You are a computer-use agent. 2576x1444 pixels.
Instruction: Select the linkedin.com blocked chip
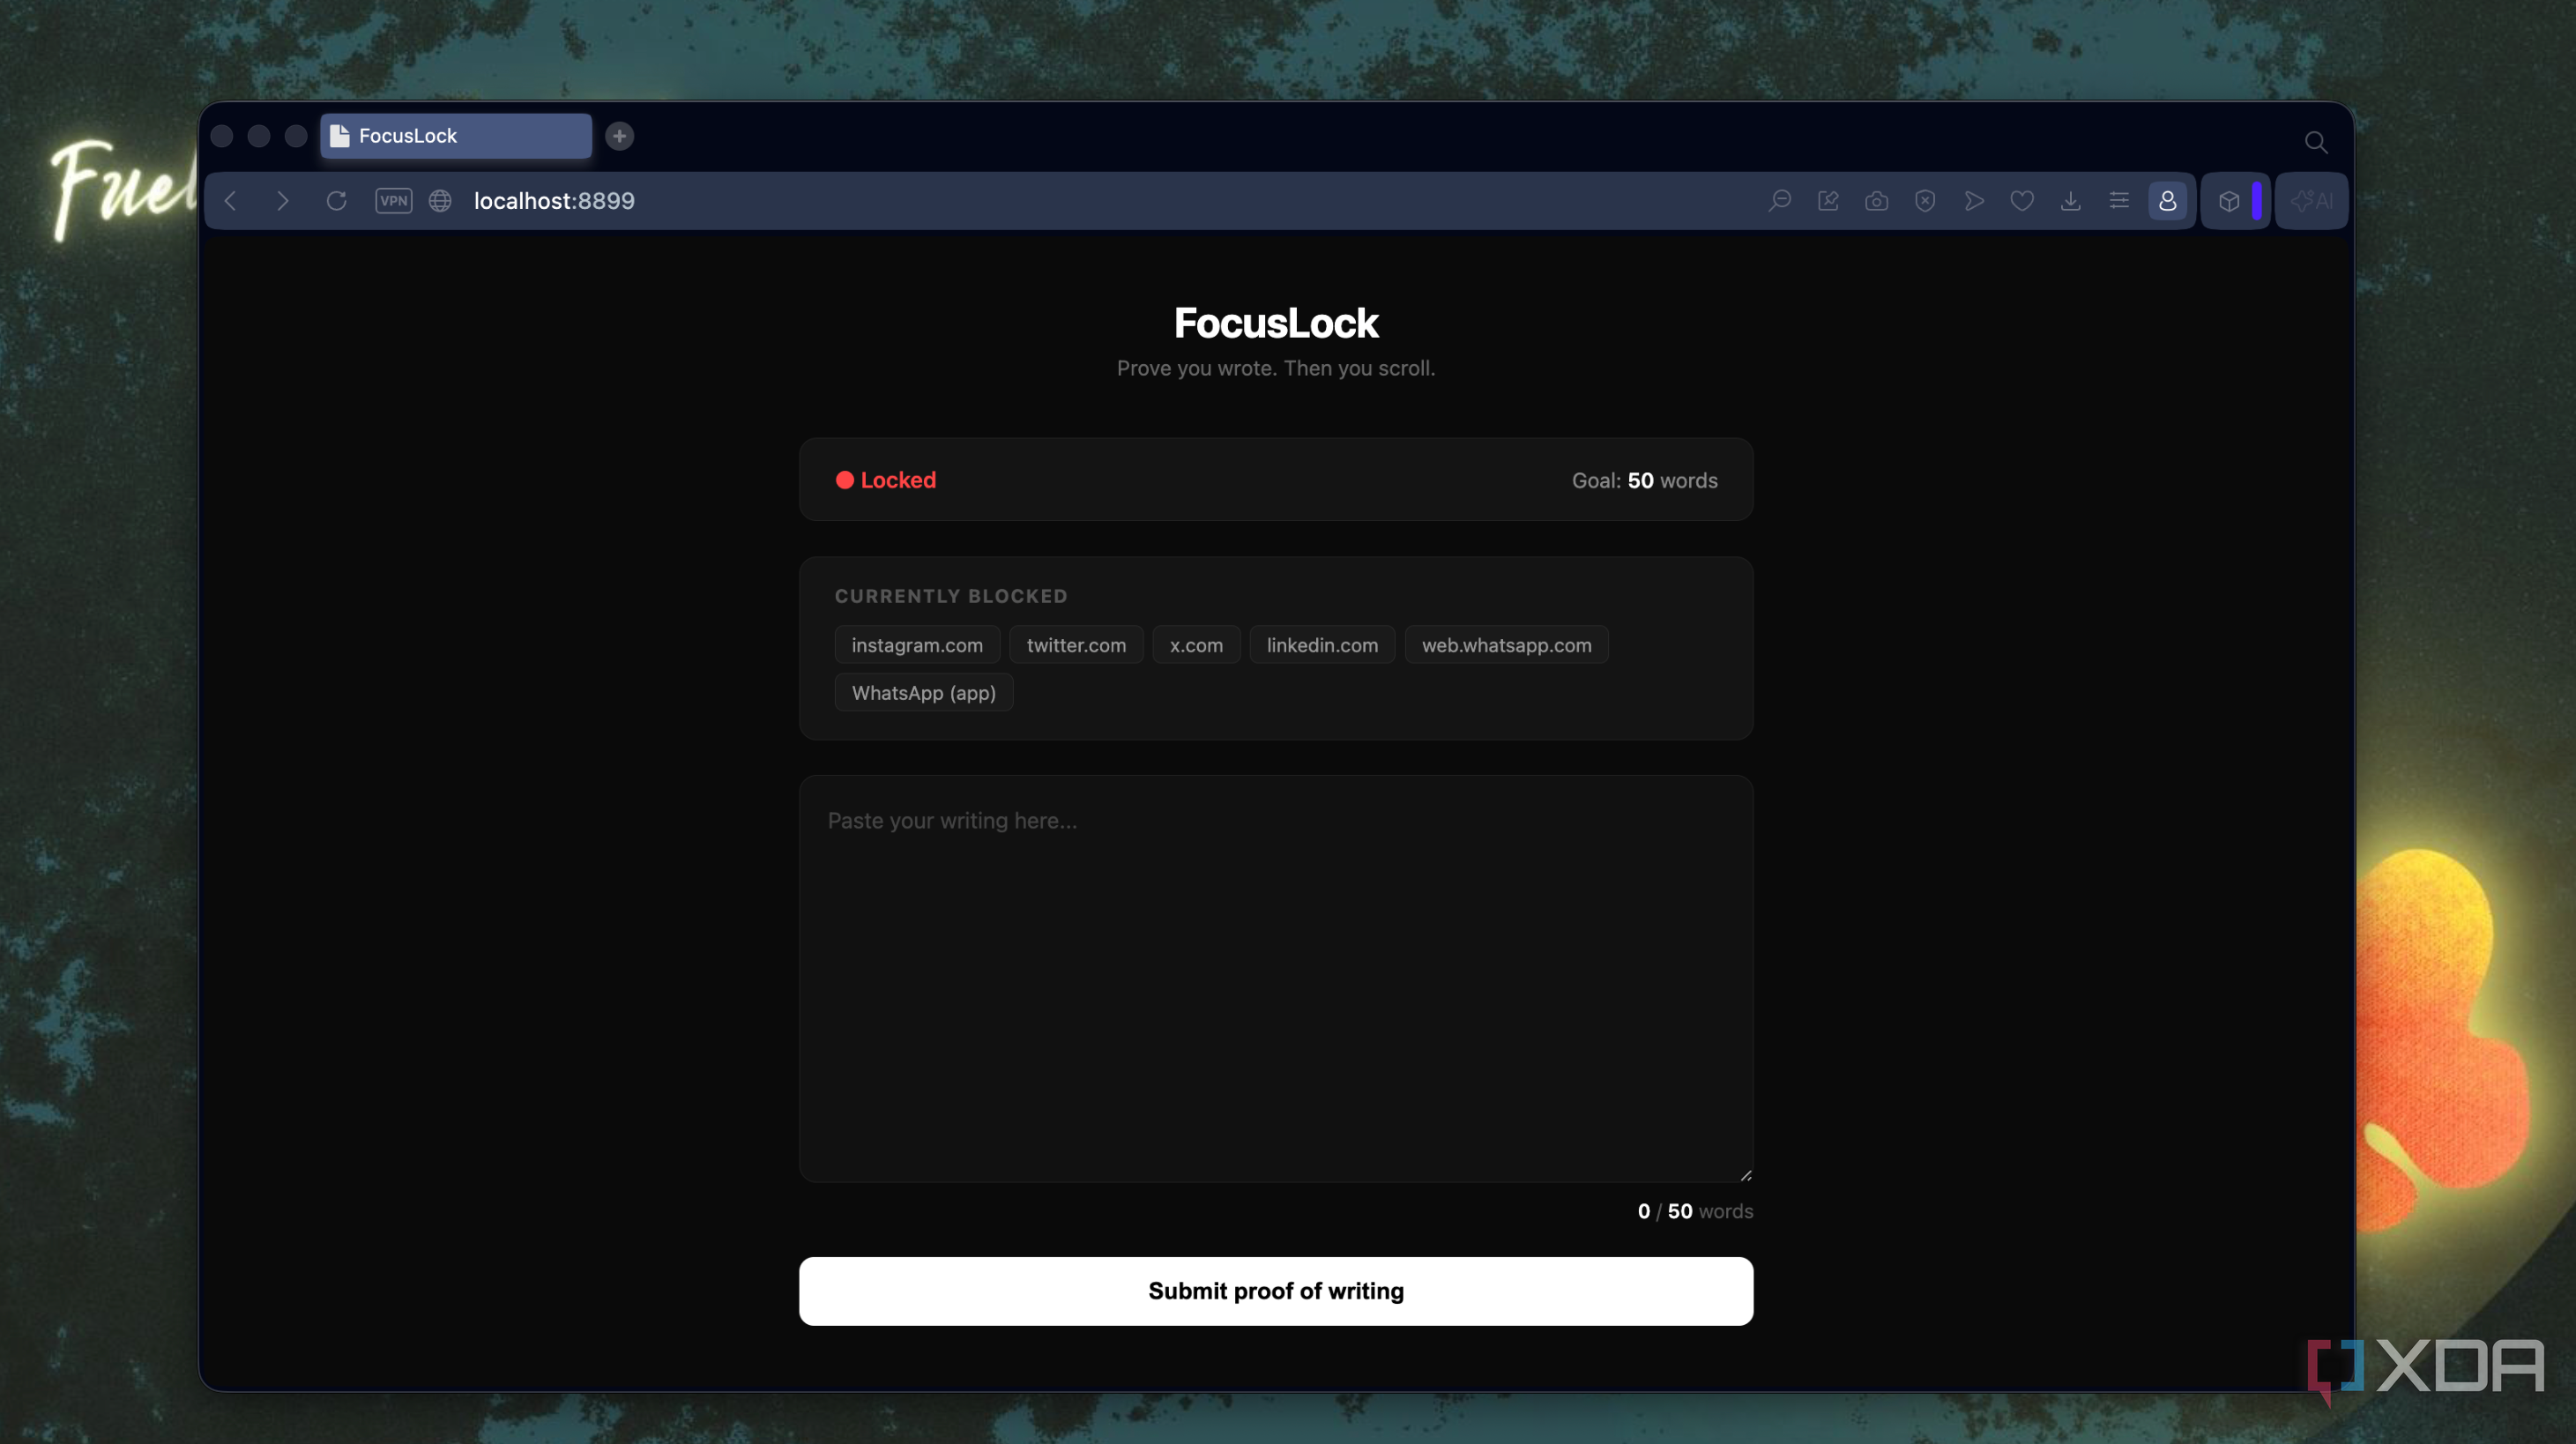[1322, 645]
